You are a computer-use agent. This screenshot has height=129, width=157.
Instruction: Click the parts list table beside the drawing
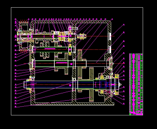click(136, 83)
